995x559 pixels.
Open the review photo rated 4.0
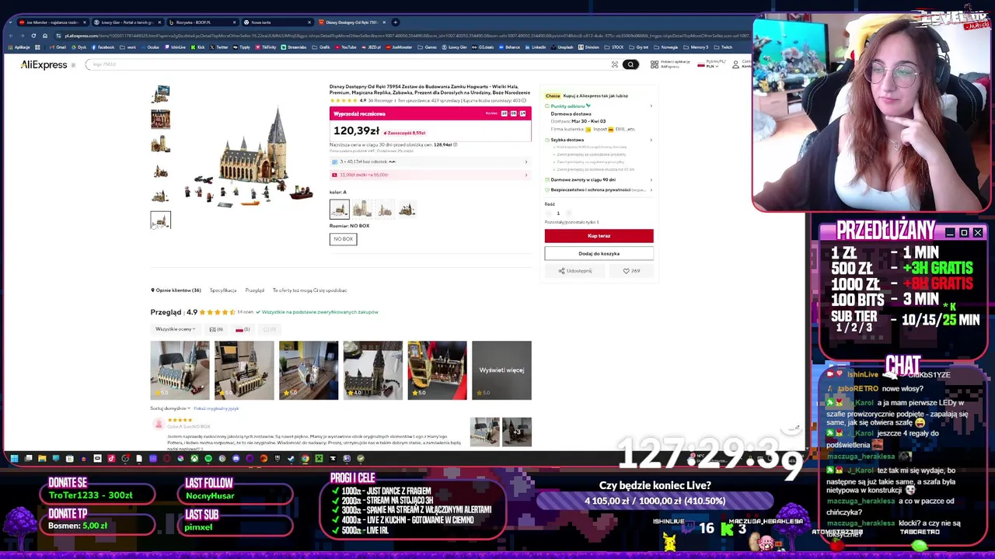click(x=372, y=370)
